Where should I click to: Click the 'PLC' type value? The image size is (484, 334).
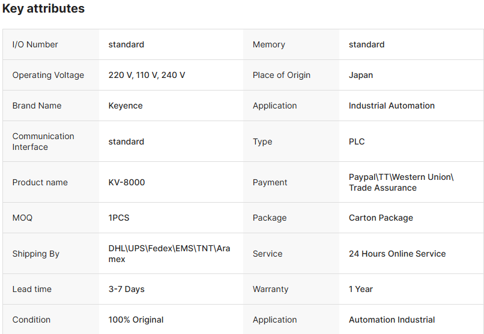coord(357,142)
